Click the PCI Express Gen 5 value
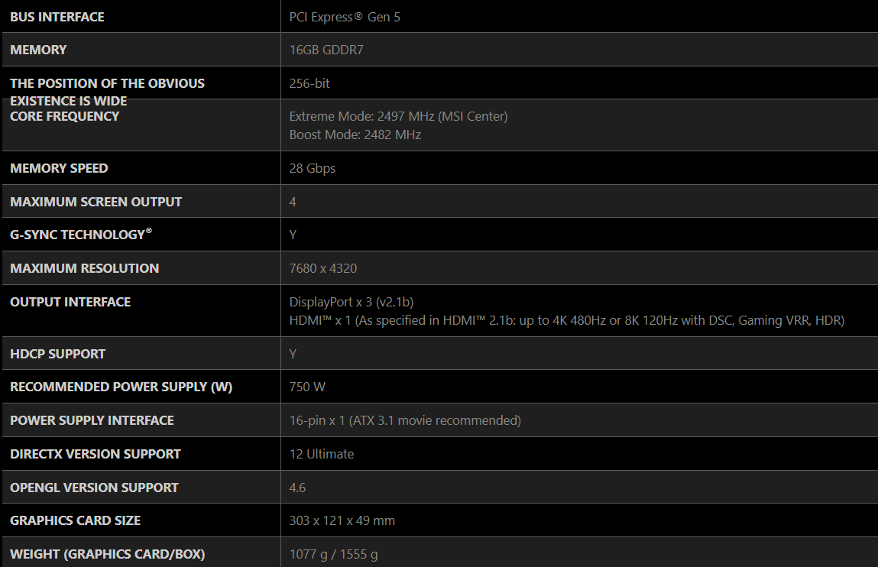Screen dimensions: 878x567 pyautogui.click(x=345, y=17)
